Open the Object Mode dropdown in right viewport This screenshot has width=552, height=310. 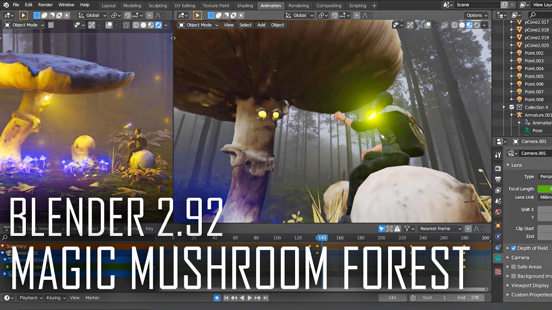click(x=199, y=25)
